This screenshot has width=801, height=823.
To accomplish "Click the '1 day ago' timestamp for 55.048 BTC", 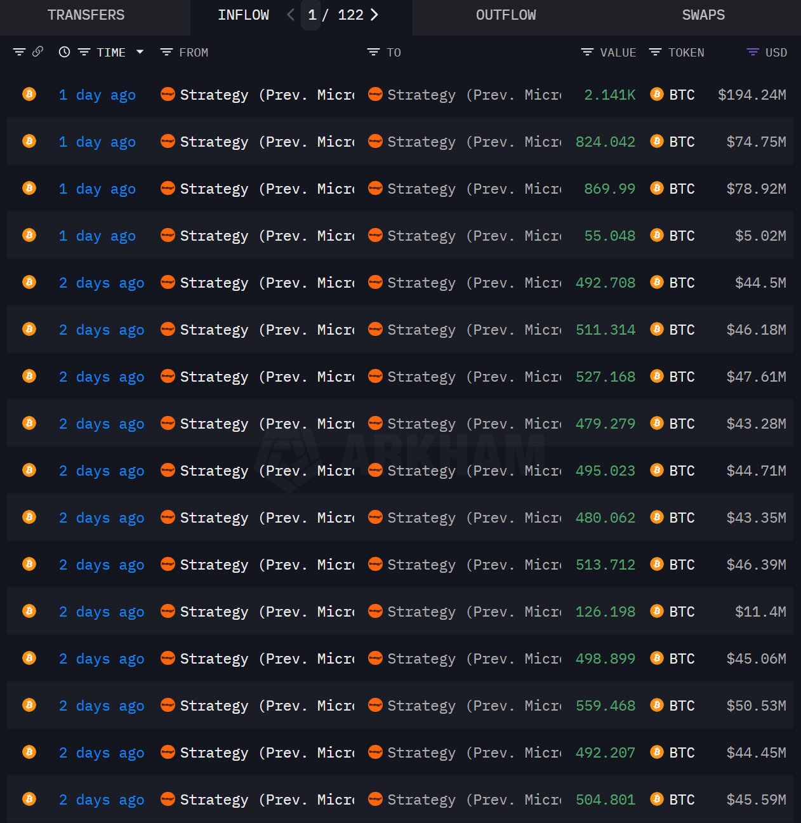I will click(97, 236).
